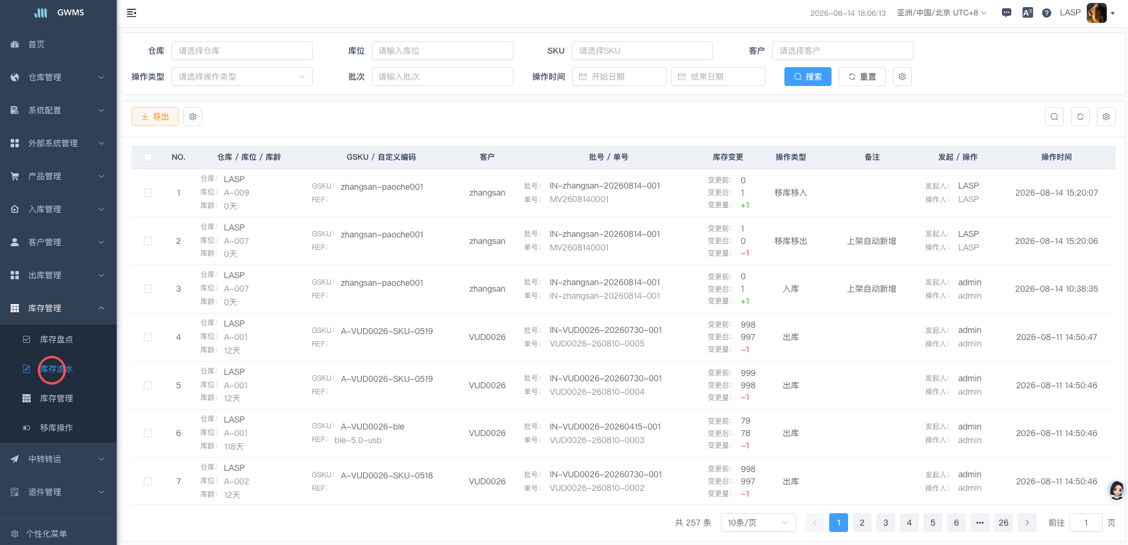Click the 仓库管理 globe icon
1128x545 pixels.
pyautogui.click(x=15, y=77)
